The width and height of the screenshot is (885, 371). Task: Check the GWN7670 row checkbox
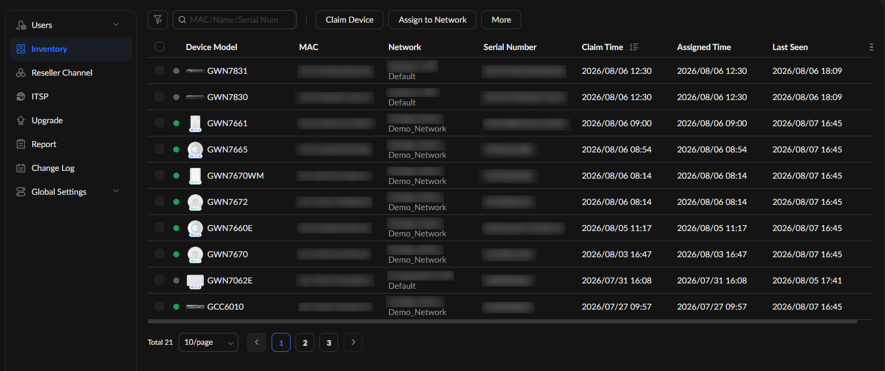[159, 254]
